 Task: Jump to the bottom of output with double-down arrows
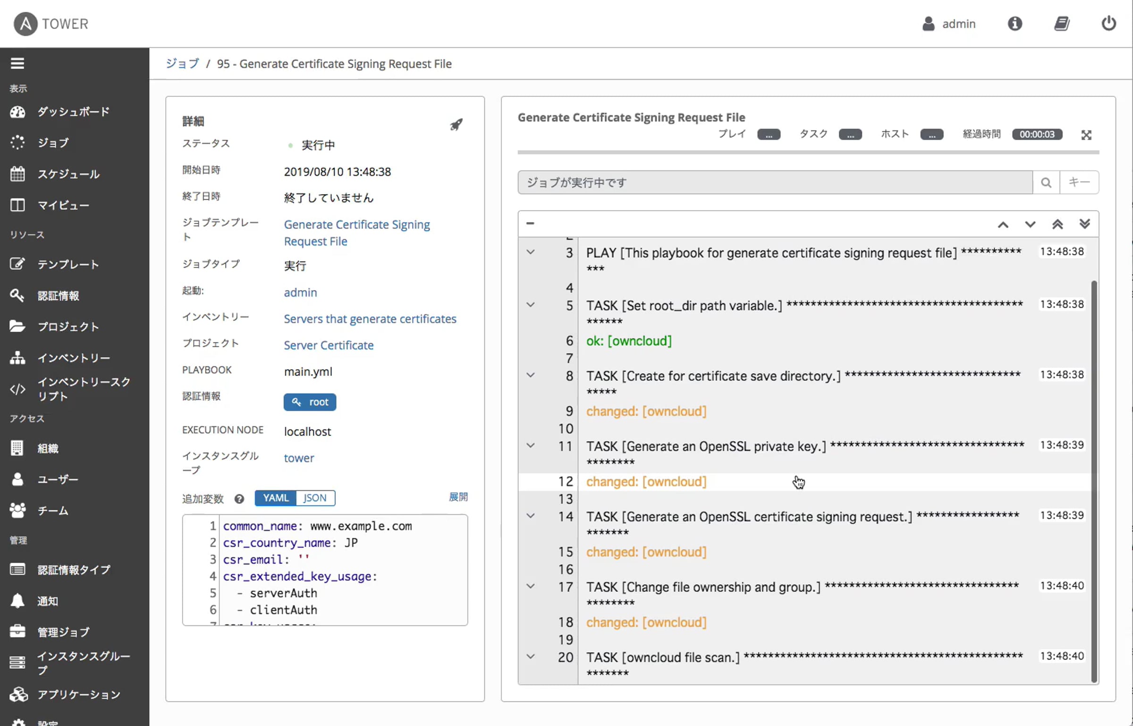pyautogui.click(x=1084, y=223)
